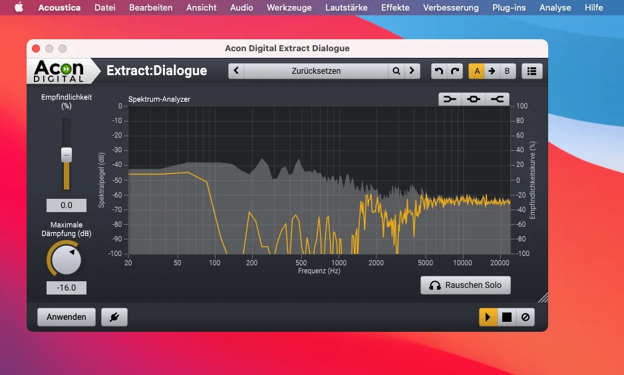Open the Zurücksetzen preset dropdown
This screenshot has height=375, width=624.
(317, 70)
